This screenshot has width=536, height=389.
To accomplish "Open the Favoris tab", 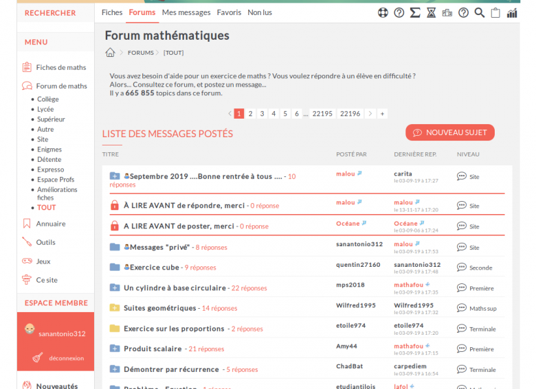I will (229, 12).
